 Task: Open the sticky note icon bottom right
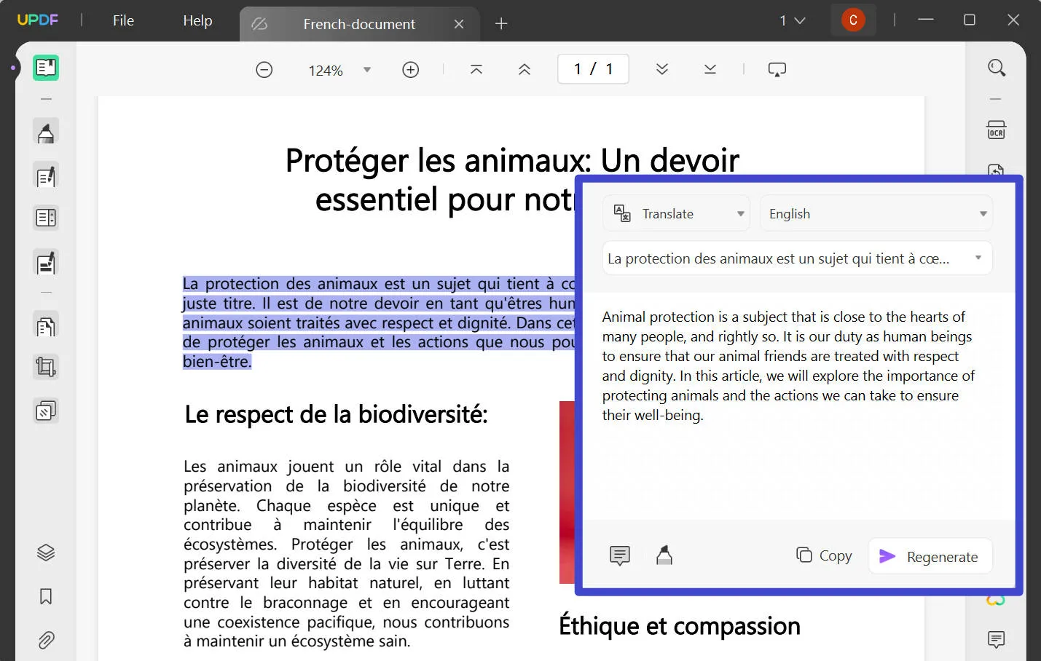pyautogui.click(x=996, y=640)
